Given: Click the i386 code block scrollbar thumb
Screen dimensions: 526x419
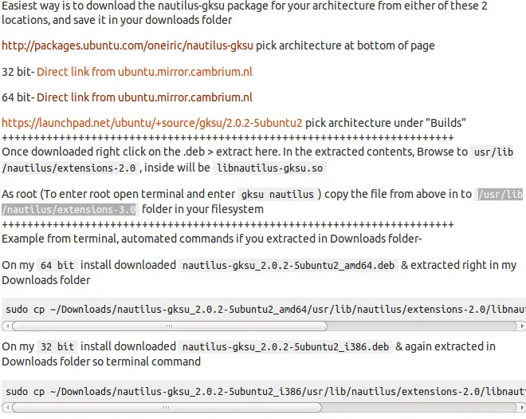Looking at the screenshot, I should point(169,409).
